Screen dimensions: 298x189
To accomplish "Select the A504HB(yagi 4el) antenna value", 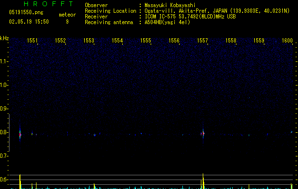I will click(x=167, y=22).
